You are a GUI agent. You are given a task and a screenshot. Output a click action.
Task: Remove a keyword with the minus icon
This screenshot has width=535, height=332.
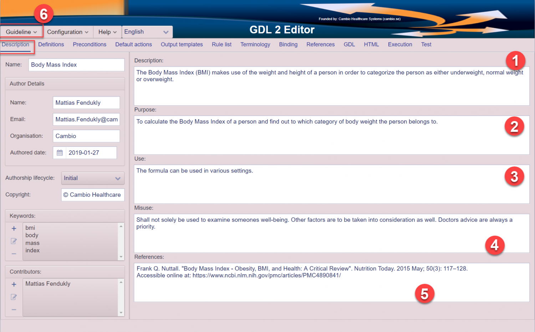tap(14, 254)
